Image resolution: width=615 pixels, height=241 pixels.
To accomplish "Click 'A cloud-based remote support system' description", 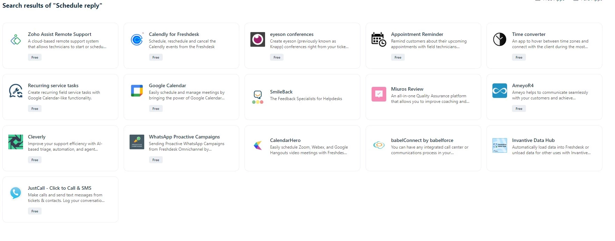I will click(x=63, y=41).
